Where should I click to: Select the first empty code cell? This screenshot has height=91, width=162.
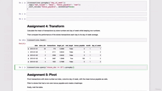87,14
